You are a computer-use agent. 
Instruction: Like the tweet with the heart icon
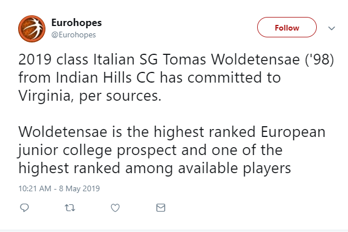[x=115, y=208]
